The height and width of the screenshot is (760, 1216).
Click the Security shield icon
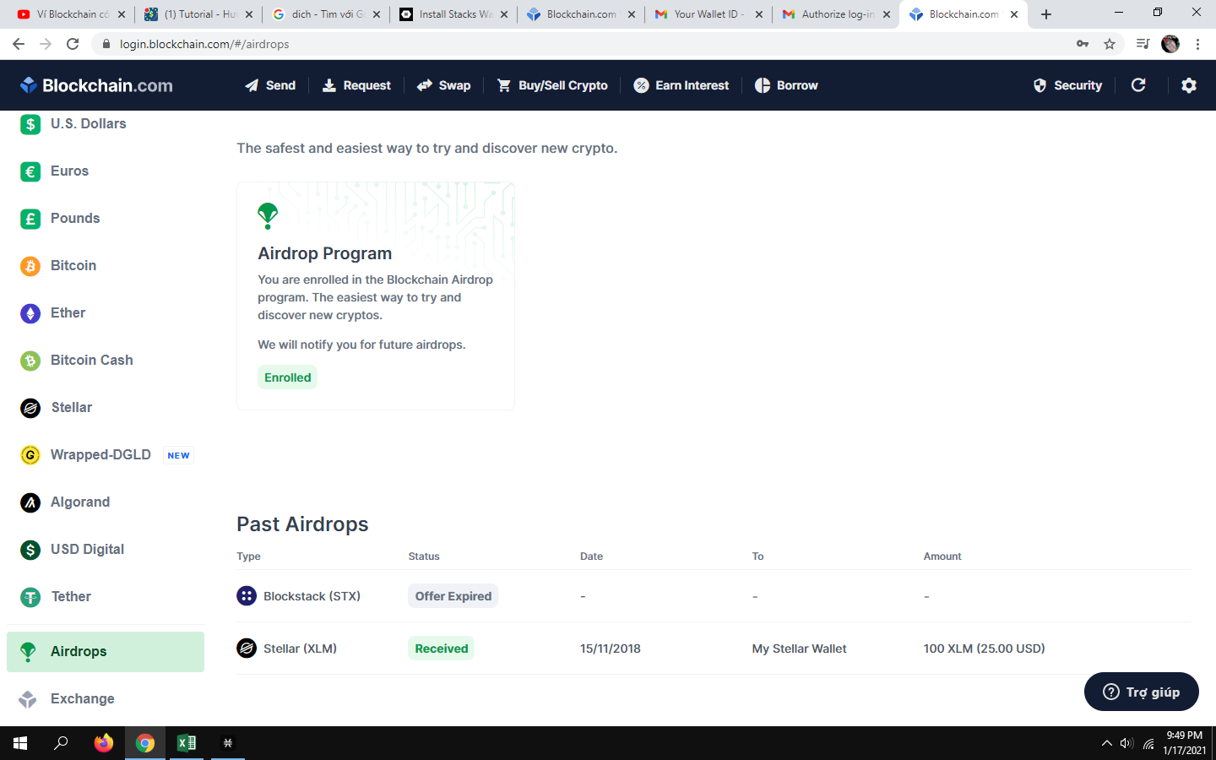tap(1040, 85)
